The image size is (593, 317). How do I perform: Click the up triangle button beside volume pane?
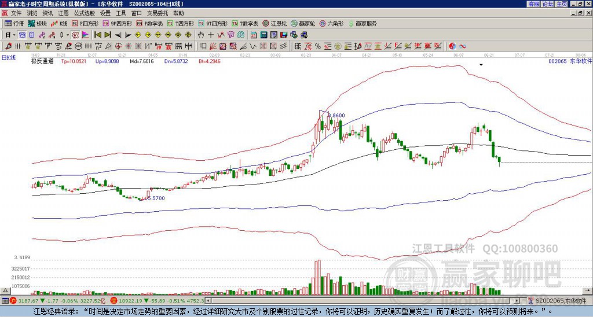point(5,290)
